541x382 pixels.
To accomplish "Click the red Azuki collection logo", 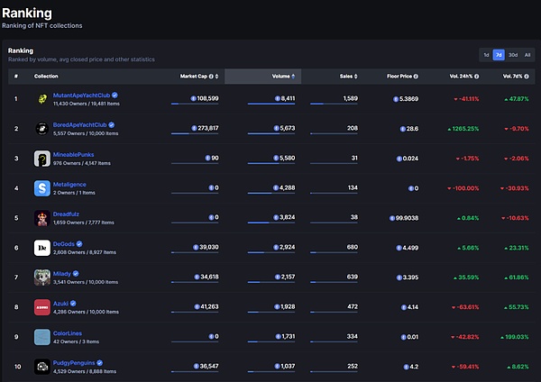I will click(42, 307).
